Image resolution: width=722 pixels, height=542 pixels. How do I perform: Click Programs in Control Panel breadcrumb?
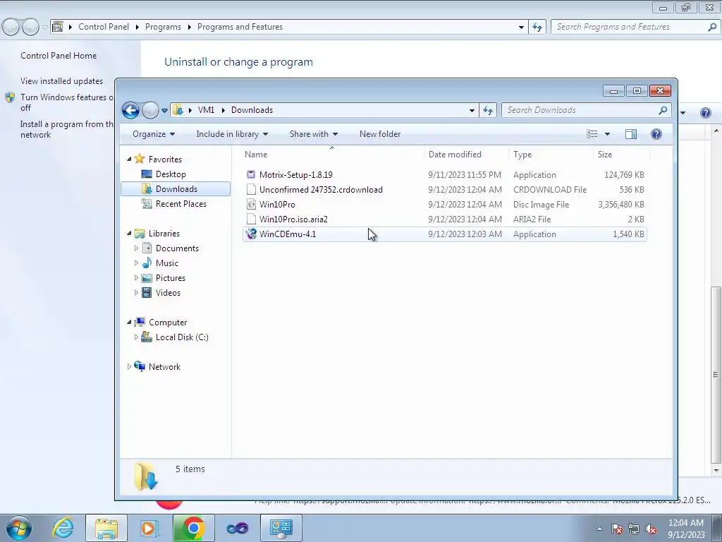coord(163,27)
